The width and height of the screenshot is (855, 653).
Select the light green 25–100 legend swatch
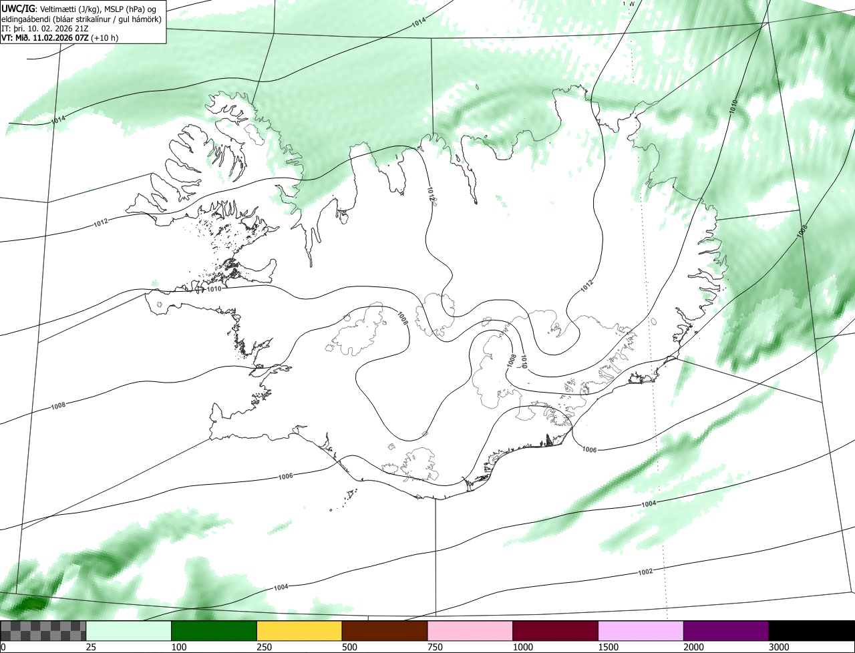point(129,631)
